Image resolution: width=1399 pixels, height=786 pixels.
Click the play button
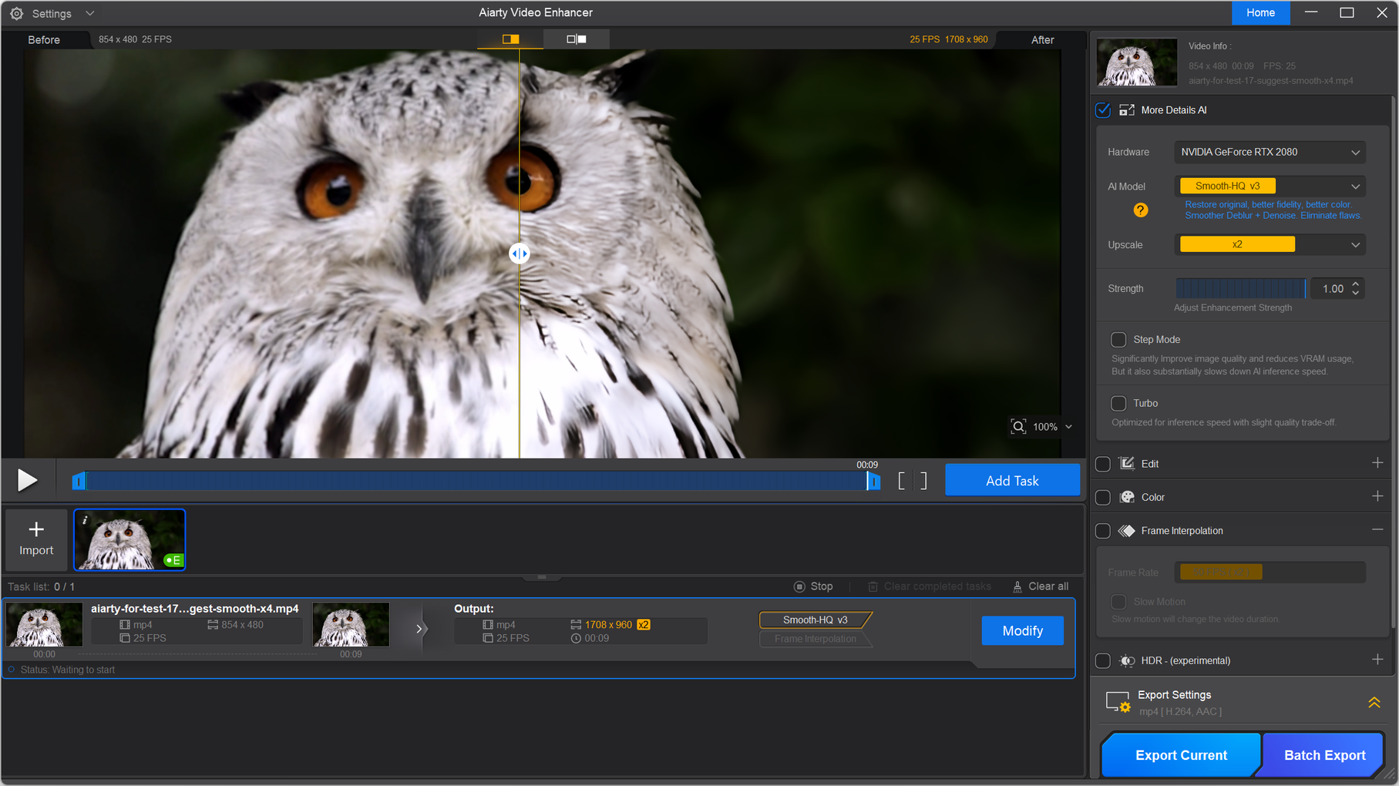[x=28, y=480]
